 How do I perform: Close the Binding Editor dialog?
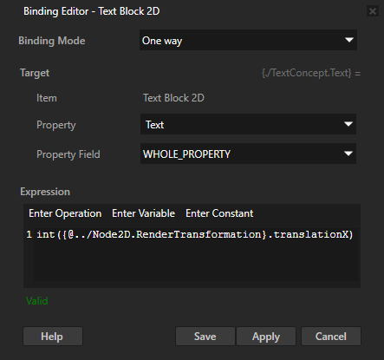[373, 11]
